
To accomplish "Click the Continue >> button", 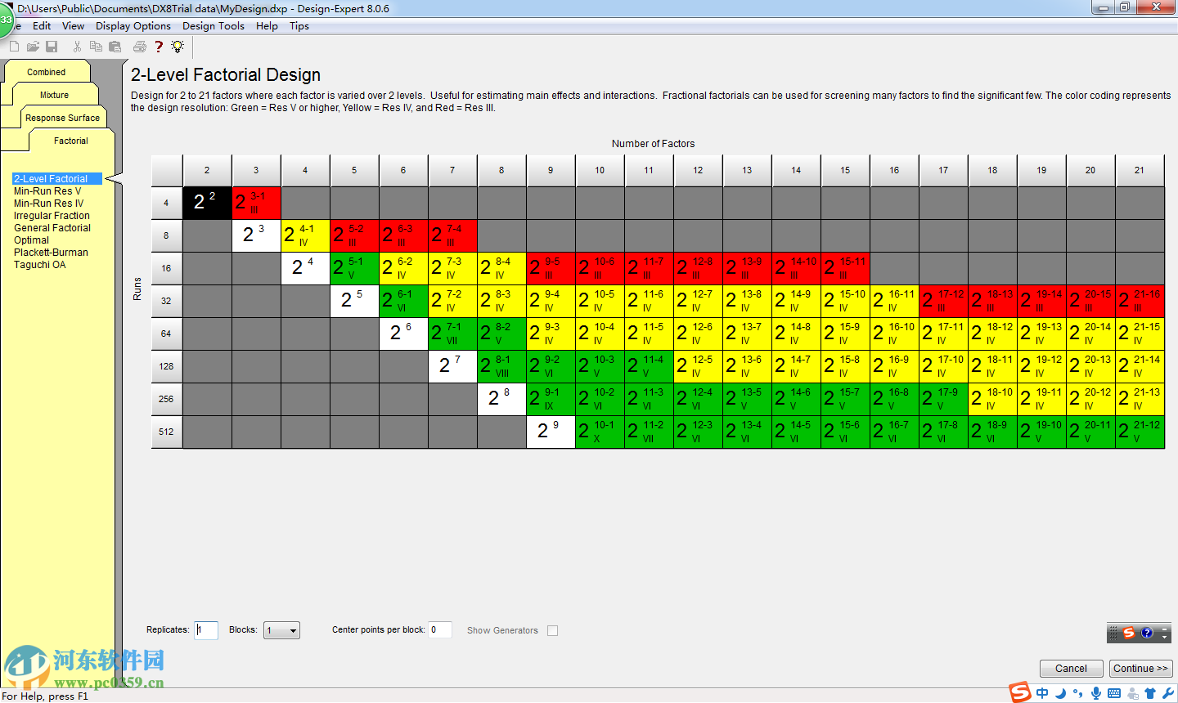I will (x=1141, y=669).
